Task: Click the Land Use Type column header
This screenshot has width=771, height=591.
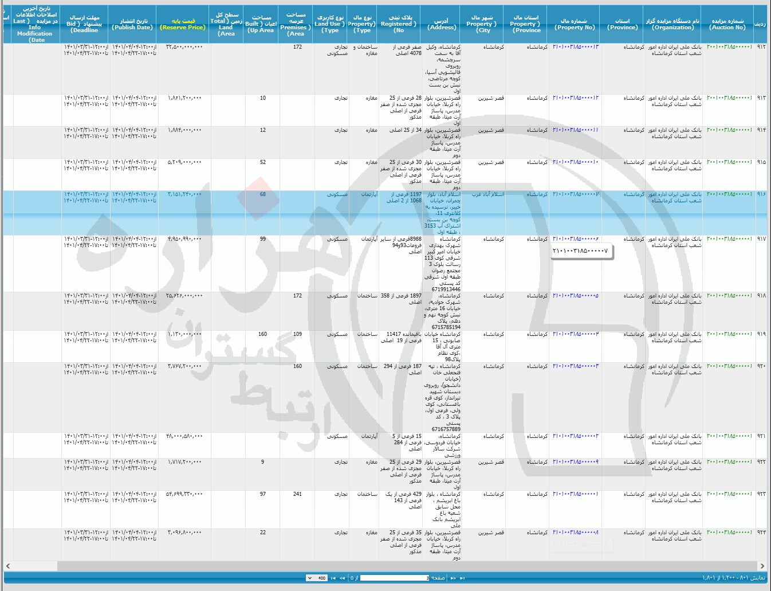Action: [330, 24]
